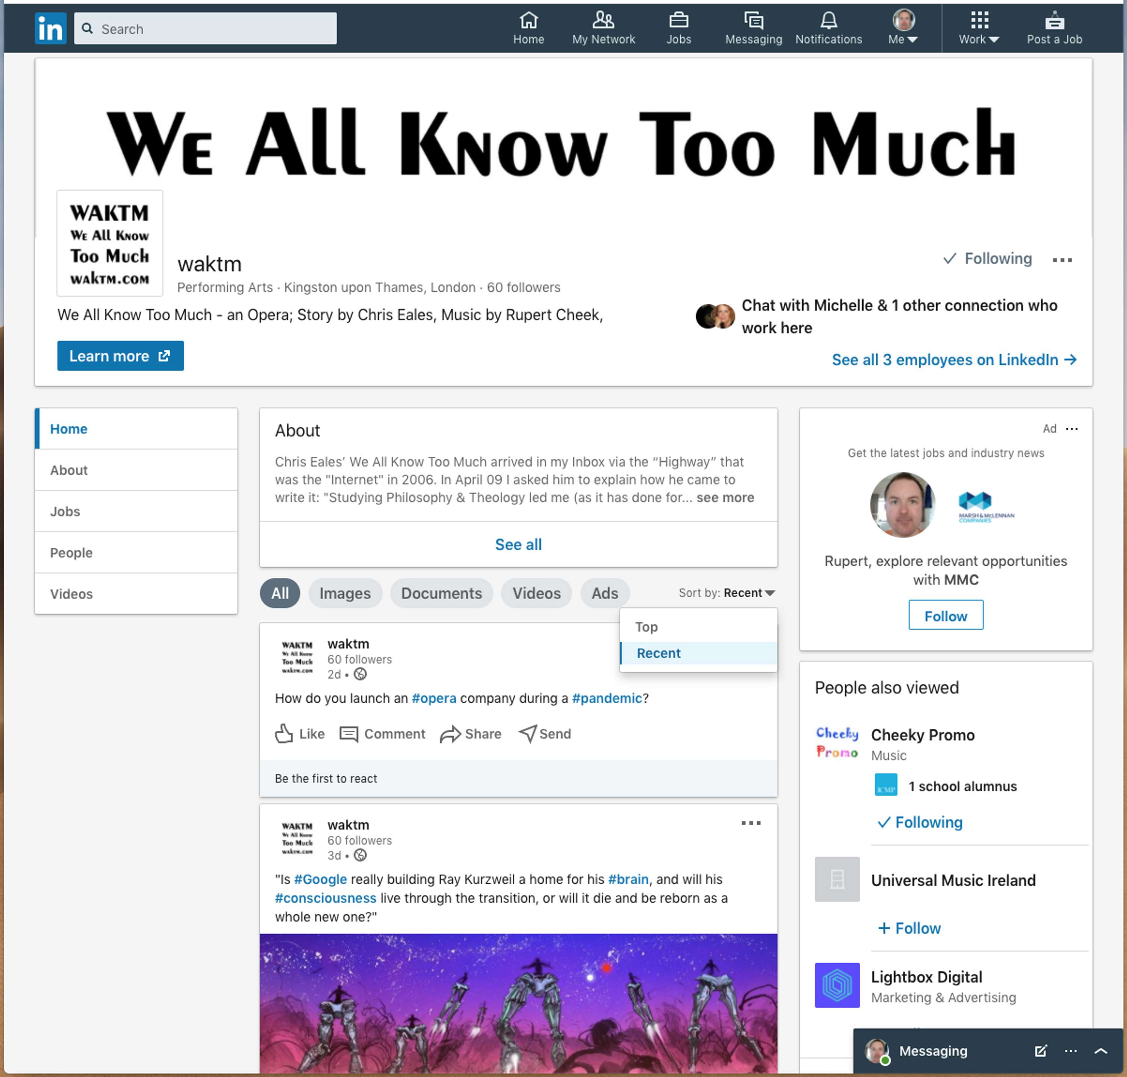Screen dimensions: 1127x1077
Task: Comment on the opera pandemic post
Action: 382,734
